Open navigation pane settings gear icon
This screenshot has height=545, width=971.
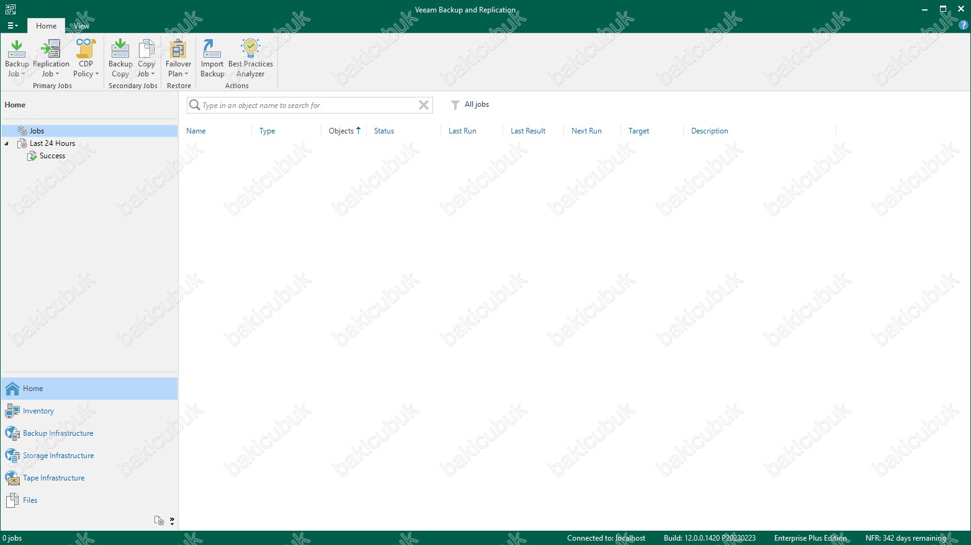click(x=159, y=521)
